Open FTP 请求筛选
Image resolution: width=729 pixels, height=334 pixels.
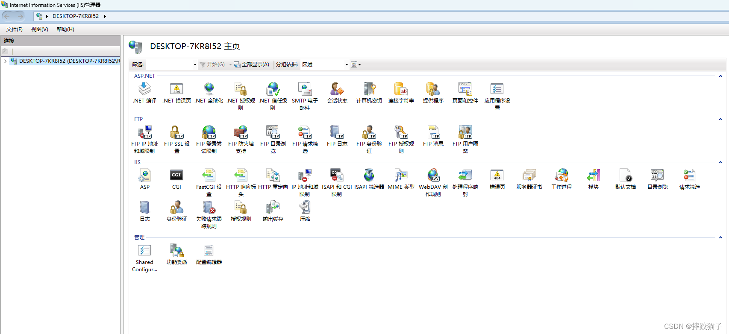point(305,139)
